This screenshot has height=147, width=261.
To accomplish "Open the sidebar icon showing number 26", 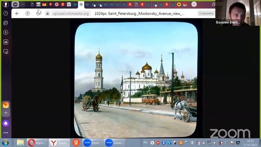I will click(x=6, y=42).
